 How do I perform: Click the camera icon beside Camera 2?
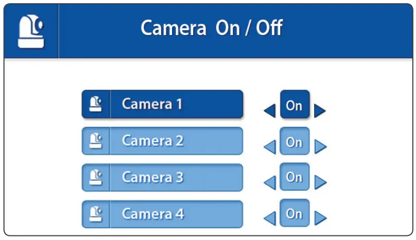(96, 141)
